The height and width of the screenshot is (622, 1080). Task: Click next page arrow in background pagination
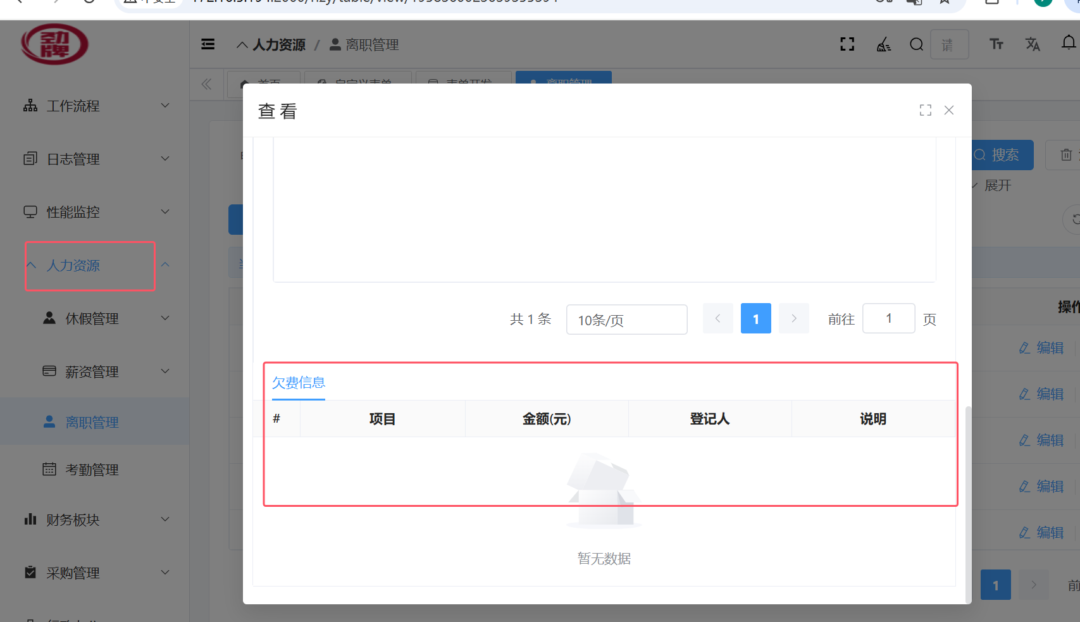click(1034, 585)
